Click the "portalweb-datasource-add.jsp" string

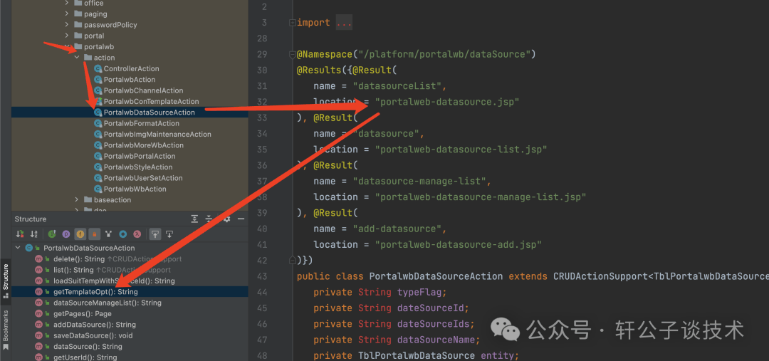(458, 244)
